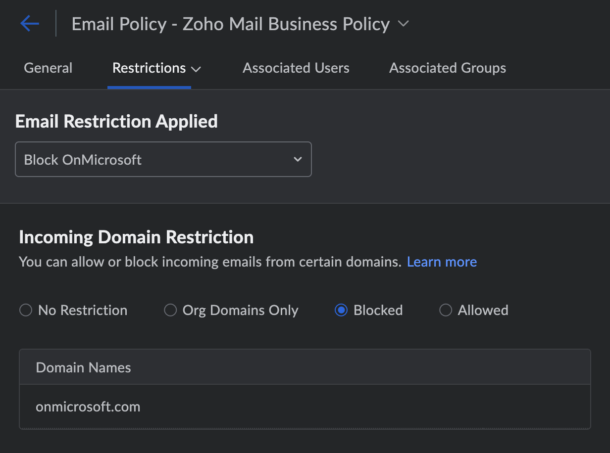This screenshot has width=610, height=453.
Task: Follow the Learn more link
Action: coord(442,262)
